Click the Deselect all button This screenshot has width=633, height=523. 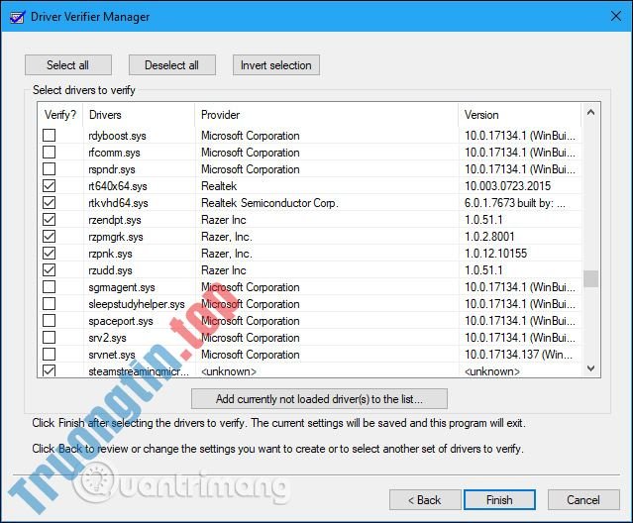[x=172, y=65]
